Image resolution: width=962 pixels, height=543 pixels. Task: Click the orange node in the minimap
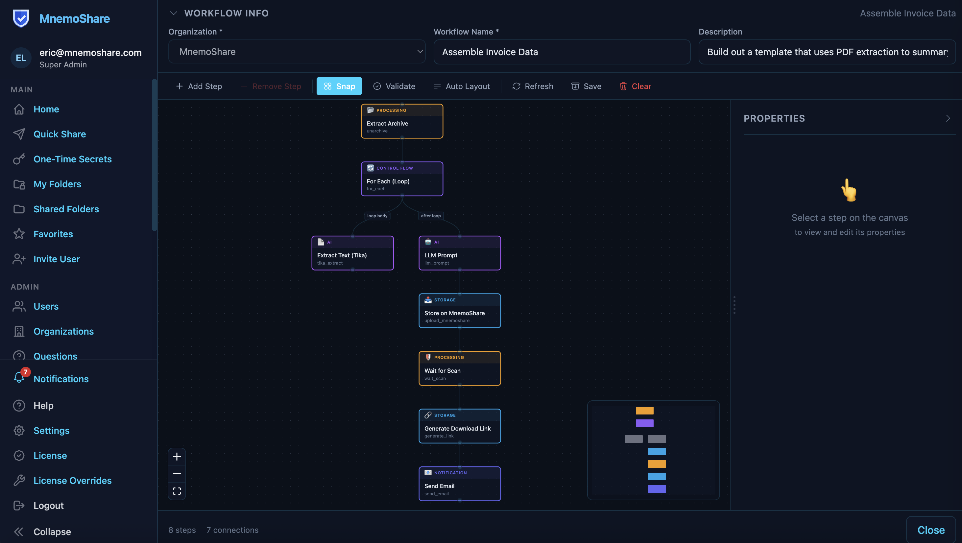click(x=645, y=411)
